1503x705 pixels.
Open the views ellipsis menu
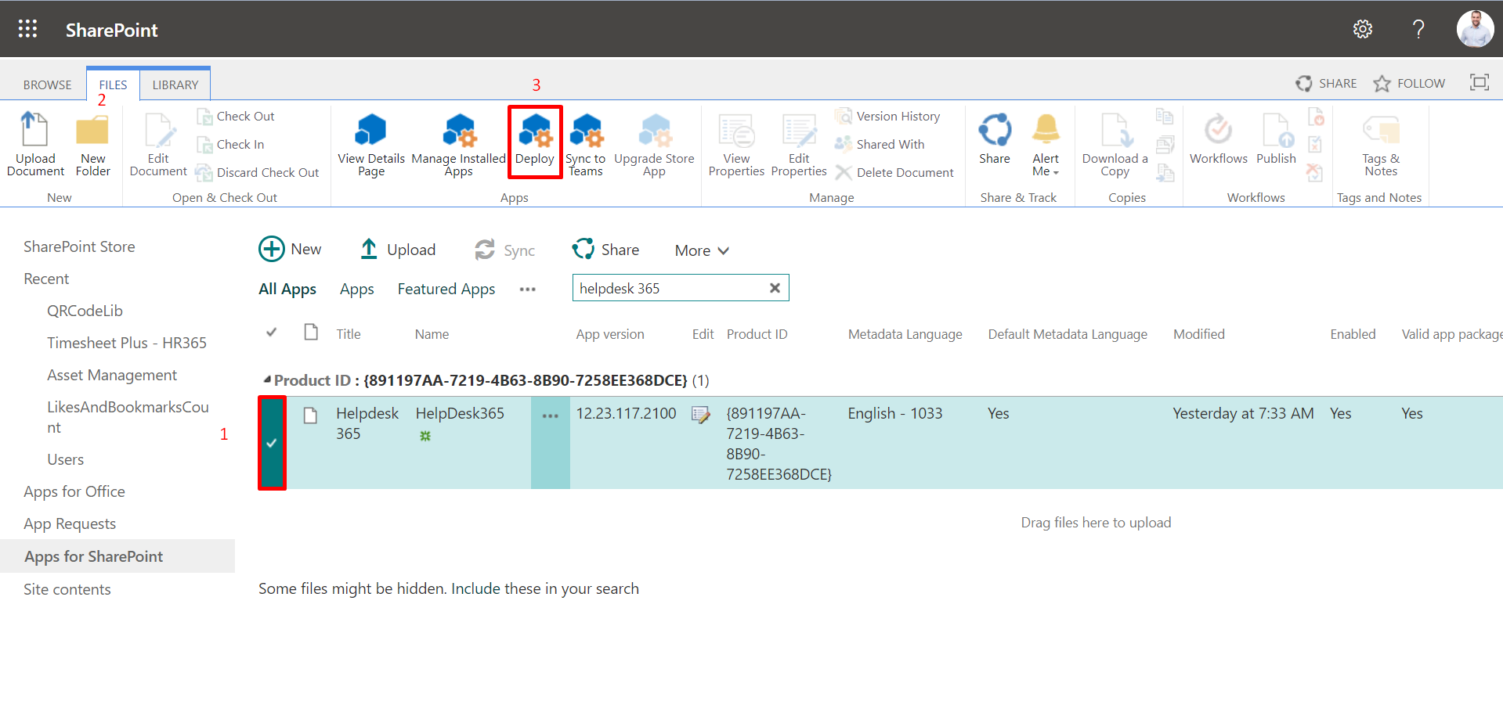[x=528, y=290]
